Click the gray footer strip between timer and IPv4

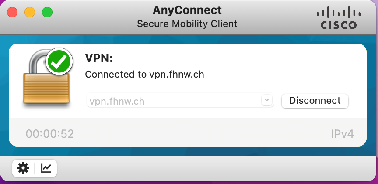coord(197,133)
